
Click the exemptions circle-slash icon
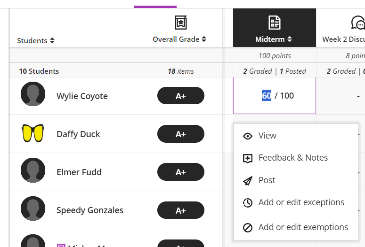pos(248,228)
